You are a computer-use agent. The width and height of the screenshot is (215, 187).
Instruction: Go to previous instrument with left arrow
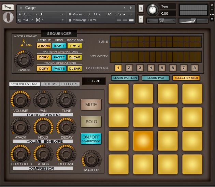[125, 8]
